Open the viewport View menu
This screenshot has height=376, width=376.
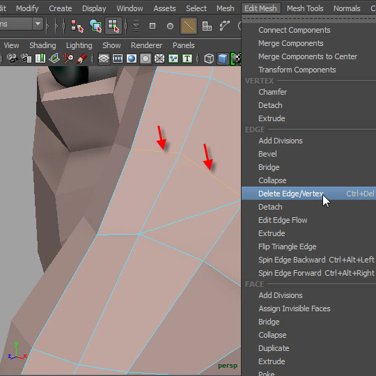pyautogui.click(x=11, y=45)
